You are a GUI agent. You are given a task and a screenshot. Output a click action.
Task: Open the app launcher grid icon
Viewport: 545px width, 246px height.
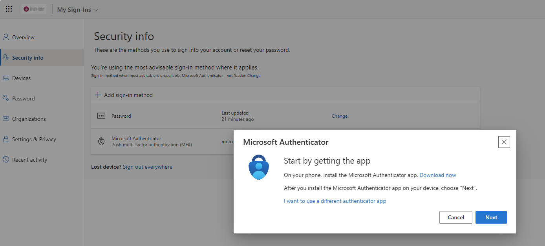coord(9,9)
